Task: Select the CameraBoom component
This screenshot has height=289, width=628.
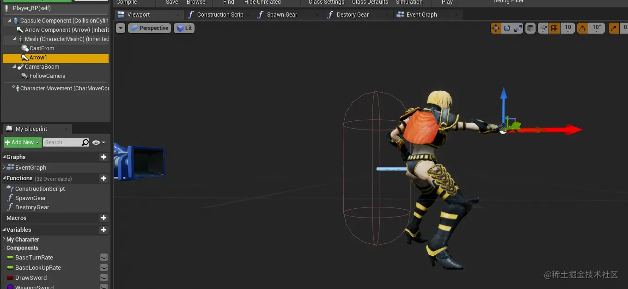Action: 55,67
